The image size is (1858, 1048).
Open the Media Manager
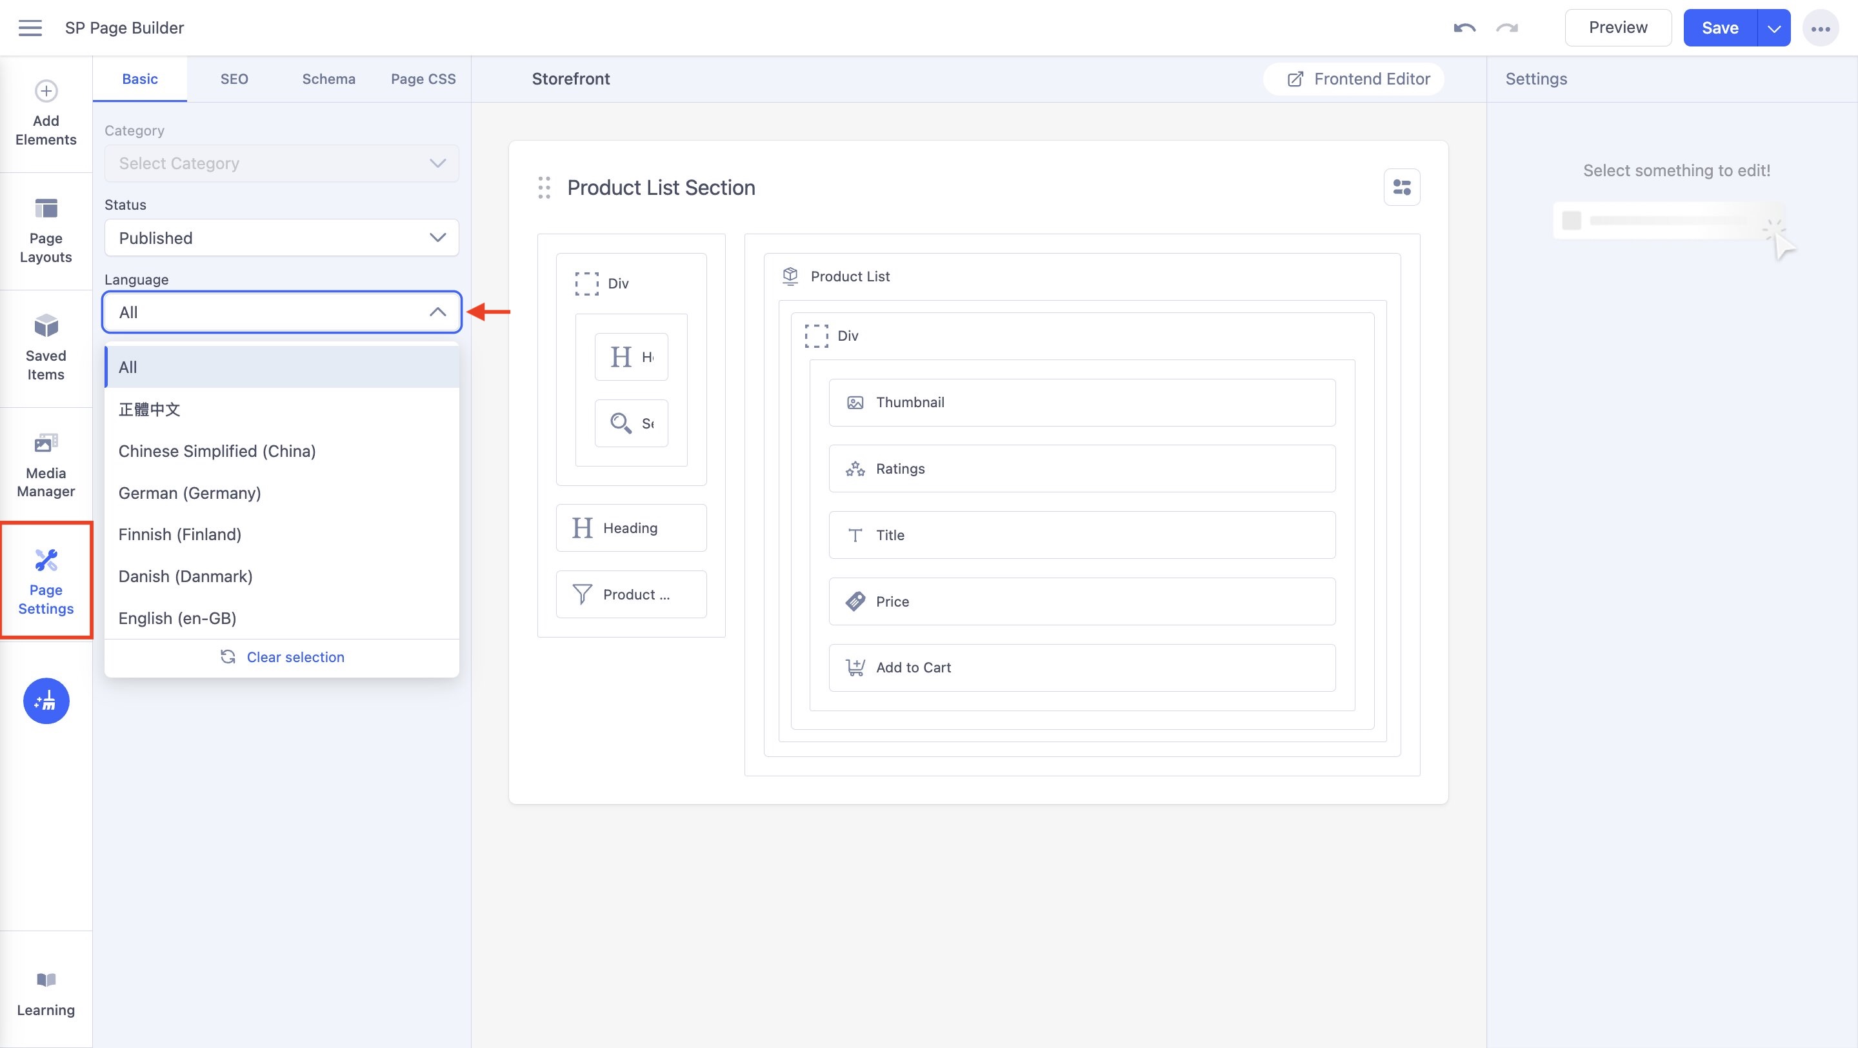coord(46,466)
